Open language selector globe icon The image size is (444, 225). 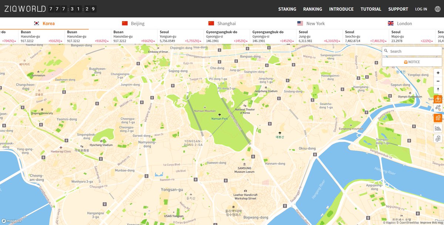pyautogui.click(x=438, y=9)
